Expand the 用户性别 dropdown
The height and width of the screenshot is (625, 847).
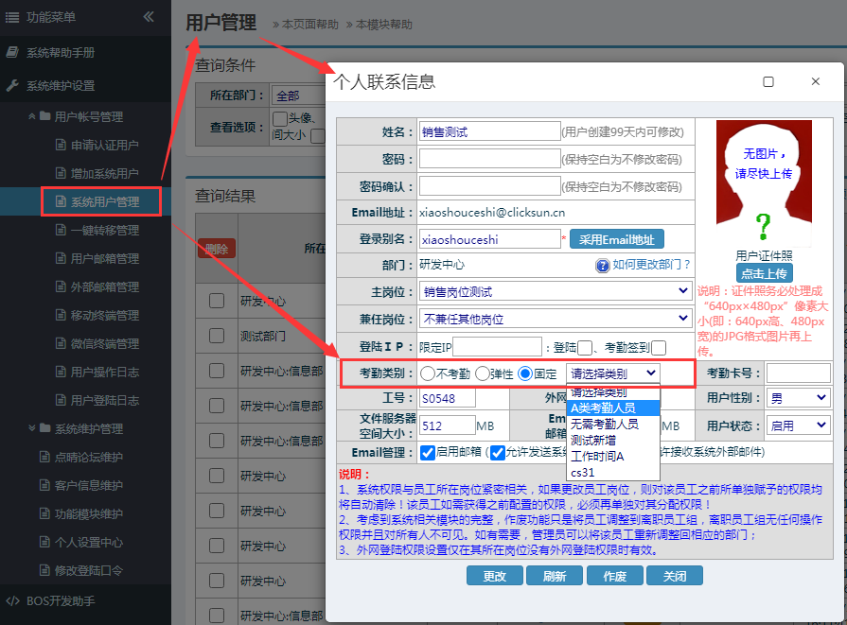798,398
